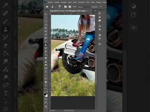The height and width of the screenshot is (112, 150).
Task: Click the Opacity value field
Action: click(101, 7)
